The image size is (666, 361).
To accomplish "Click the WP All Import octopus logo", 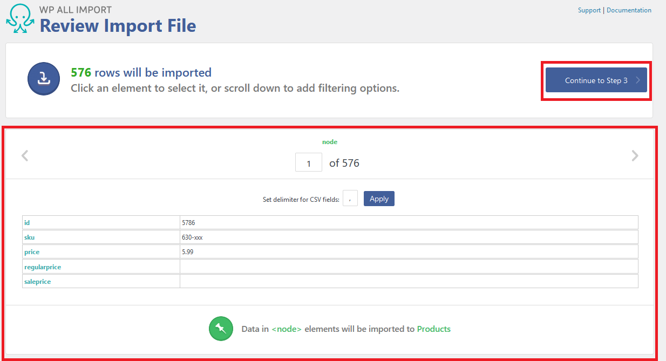I will (x=20, y=18).
